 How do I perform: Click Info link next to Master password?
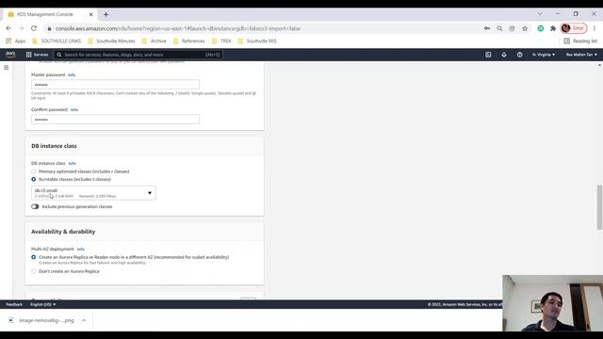coord(72,75)
